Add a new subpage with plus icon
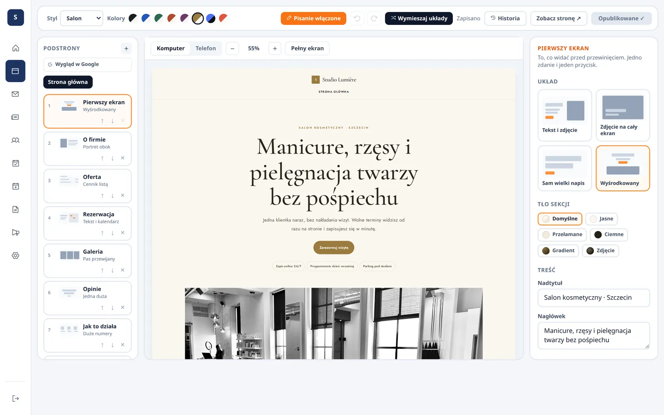The width and height of the screenshot is (664, 415). 126,49
